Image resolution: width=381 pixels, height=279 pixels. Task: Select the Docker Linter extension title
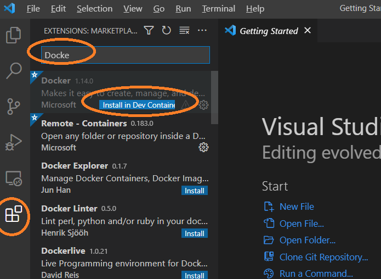(69, 209)
